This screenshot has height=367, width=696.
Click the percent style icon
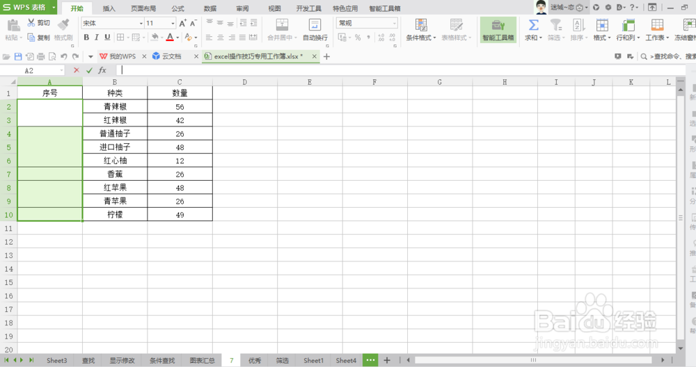[x=358, y=38]
